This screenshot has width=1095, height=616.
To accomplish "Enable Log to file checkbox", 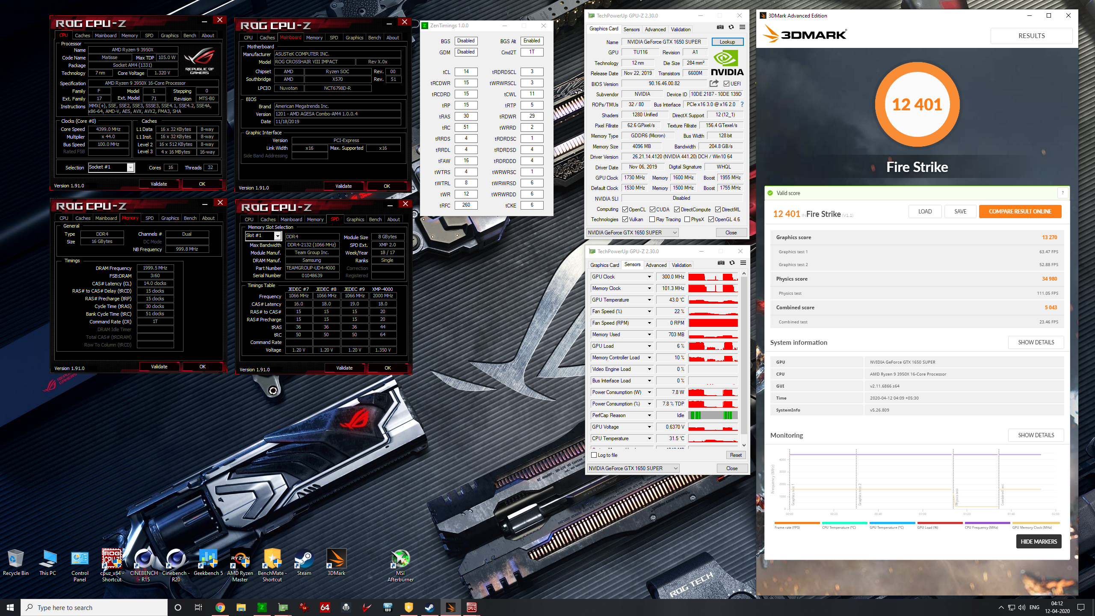I will tap(594, 455).
